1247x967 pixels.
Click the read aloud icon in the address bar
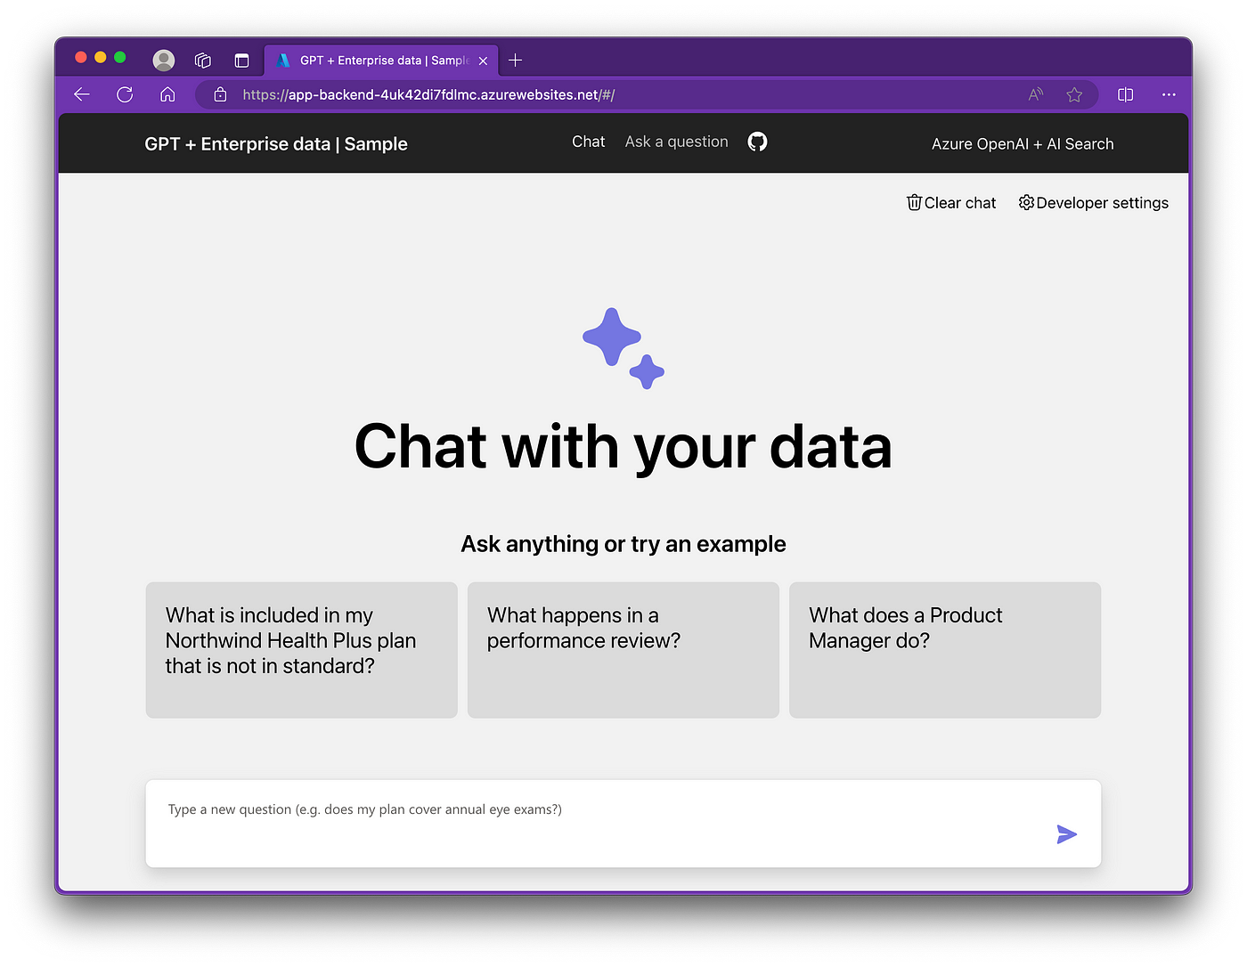pyautogui.click(x=1036, y=94)
